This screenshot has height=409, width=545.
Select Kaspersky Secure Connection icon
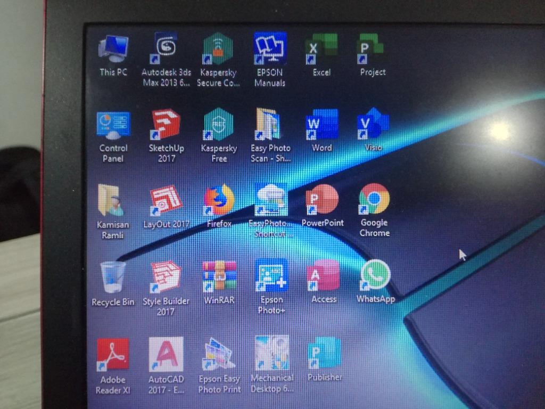click(218, 50)
